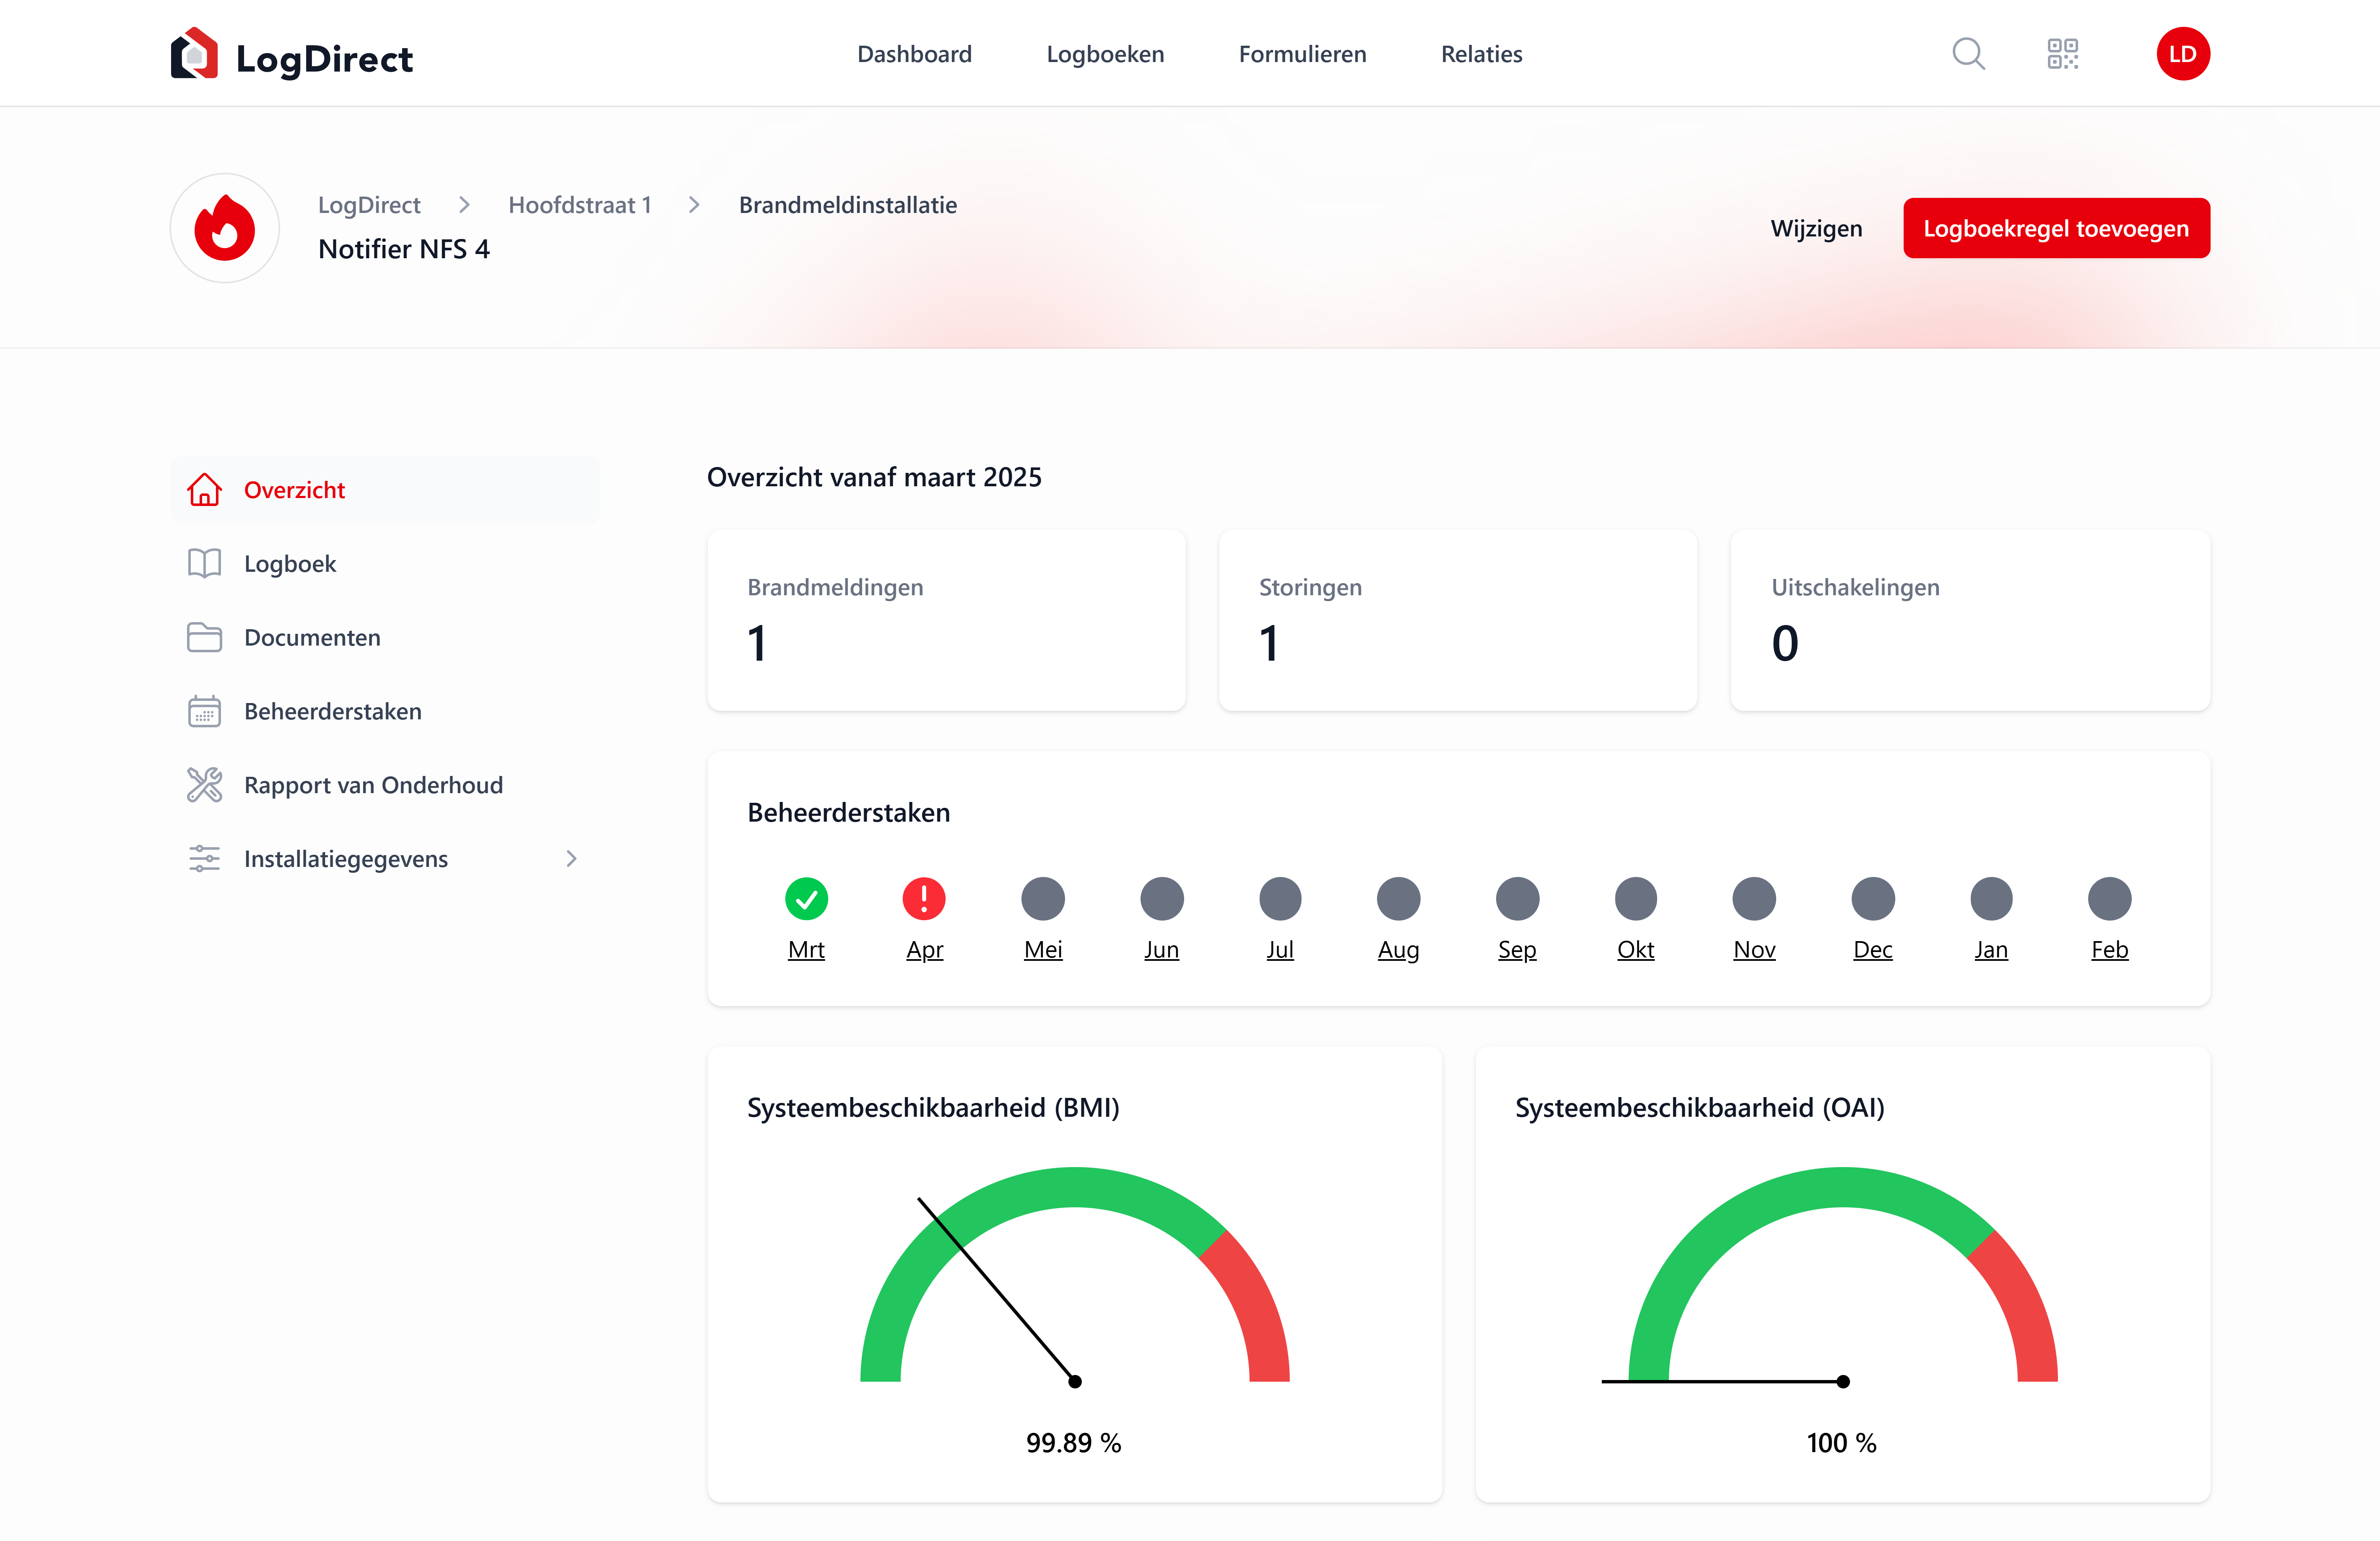Screen dimensions: 2380x1541
Task: Open the search icon in the top bar
Action: click(x=1967, y=54)
